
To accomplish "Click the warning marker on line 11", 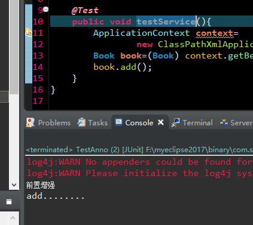I will tap(29, 32).
